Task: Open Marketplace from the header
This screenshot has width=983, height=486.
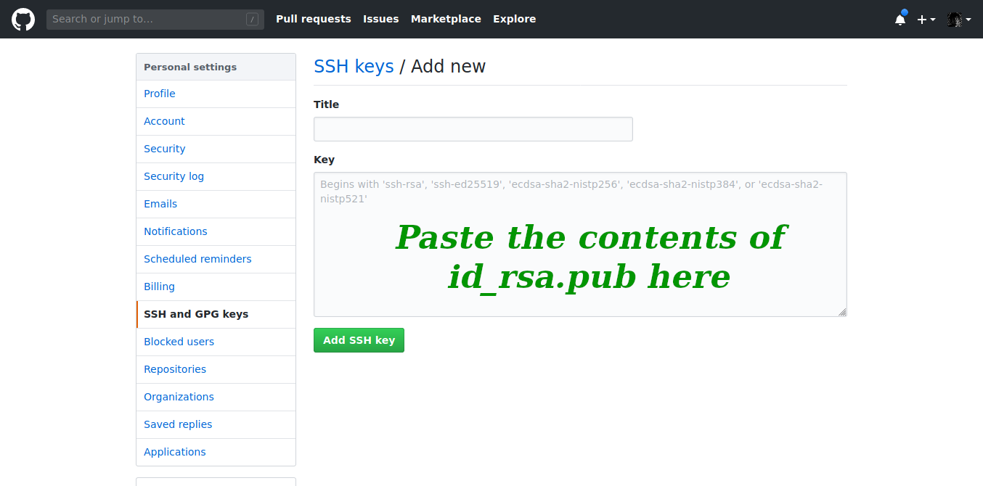Action: coord(446,19)
